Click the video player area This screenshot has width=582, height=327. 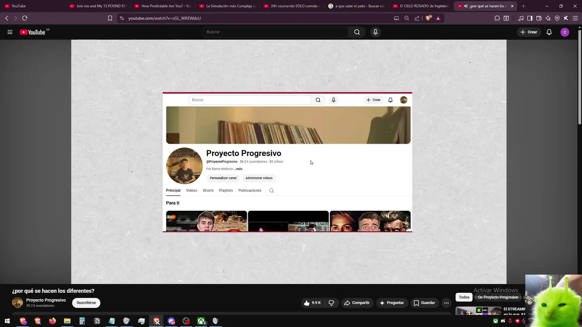pos(289,162)
